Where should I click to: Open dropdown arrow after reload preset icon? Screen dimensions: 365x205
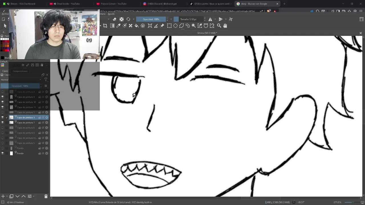pyautogui.click(x=133, y=19)
